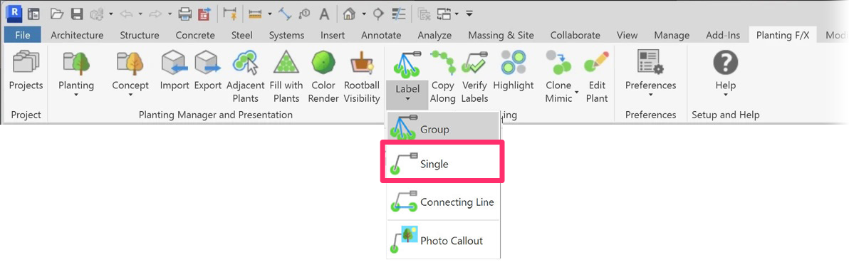Switch to the Annotate ribbon tab
The image size is (849, 265).
pyautogui.click(x=381, y=35)
